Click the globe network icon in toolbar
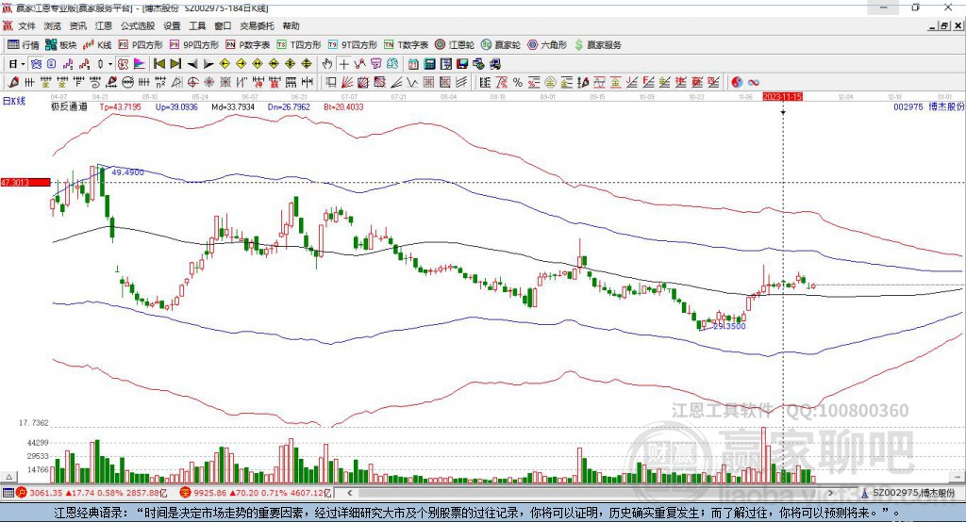The image size is (966, 522). [x=479, y=64]
